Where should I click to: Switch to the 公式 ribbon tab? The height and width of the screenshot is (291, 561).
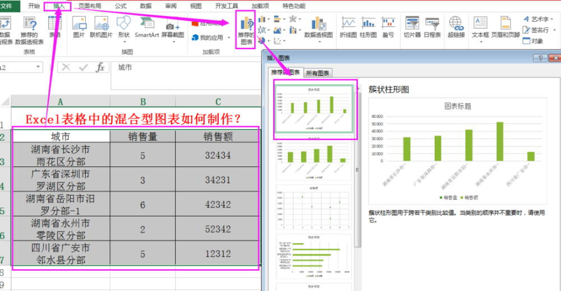coord(121,6)
